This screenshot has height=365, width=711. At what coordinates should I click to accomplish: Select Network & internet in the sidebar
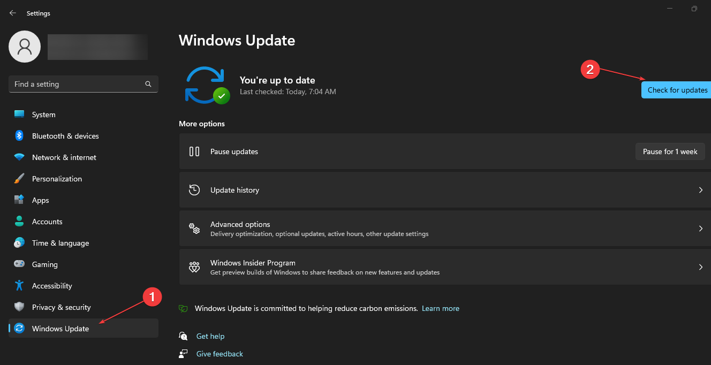tap(65, 157)
